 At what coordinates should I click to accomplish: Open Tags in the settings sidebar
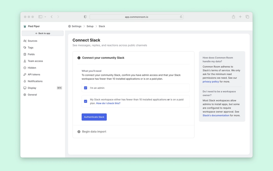point(43,48)
